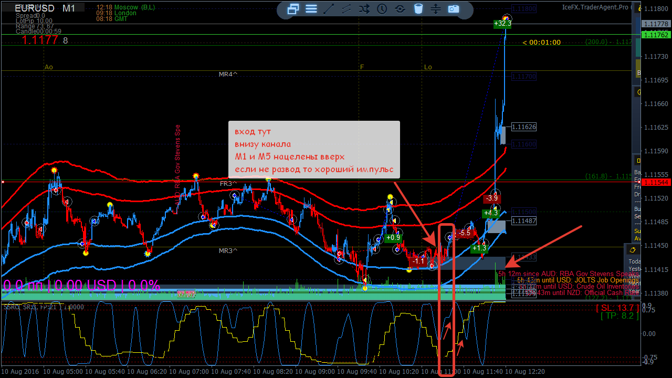The image size is (672, 378).
Task: Click the EURUSD M1 symbol title
Action: click(45, 8)
